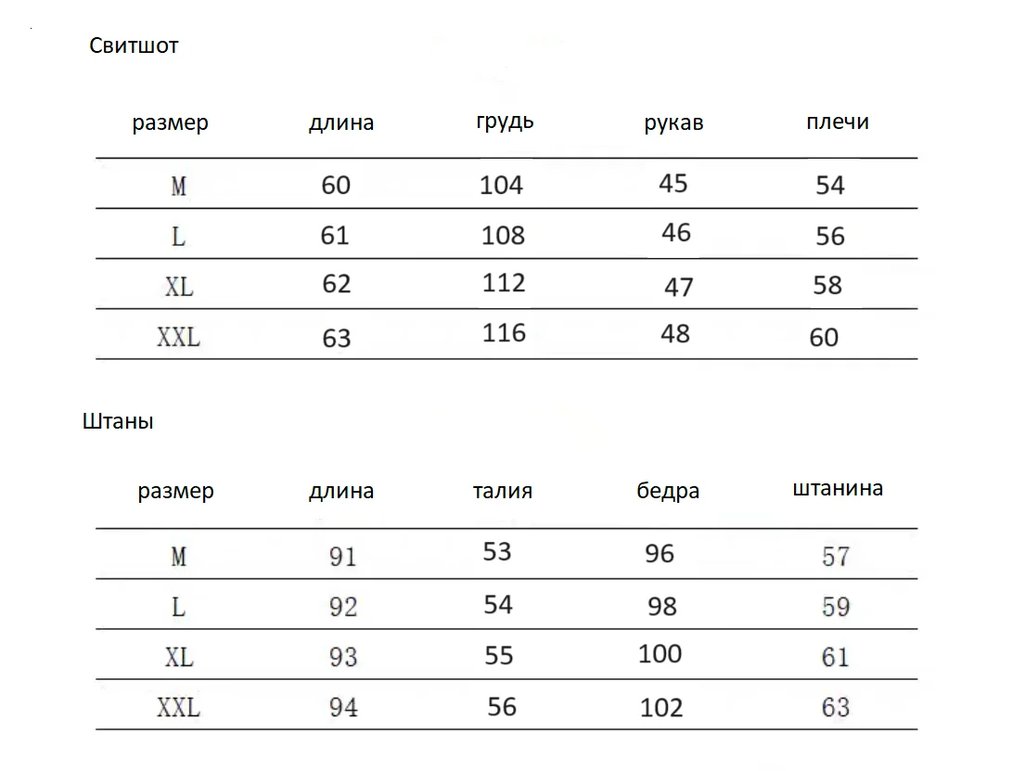Click the XXL size in sweatshirt table
This screenshot has width=1012, height=771.
tap(178, 337)
